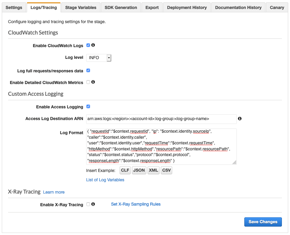Click the info icon next to Access Log Destination ARN

click(240, 119)
